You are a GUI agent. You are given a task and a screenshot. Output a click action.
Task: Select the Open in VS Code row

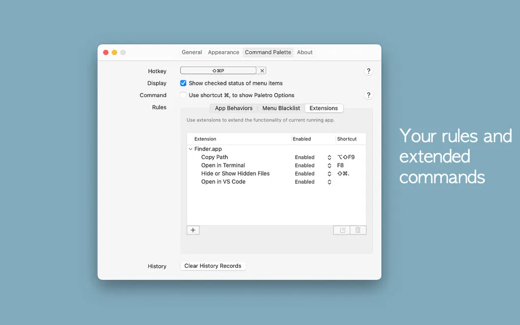(x=277, y=182)
